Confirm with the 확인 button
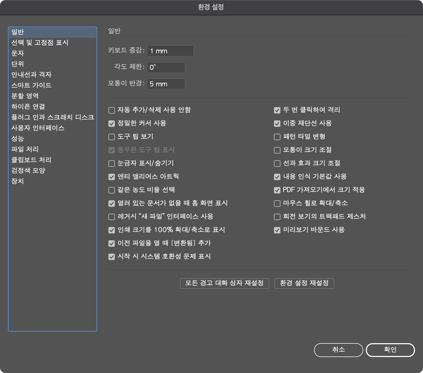423x373 pixels. coord(390,350)
